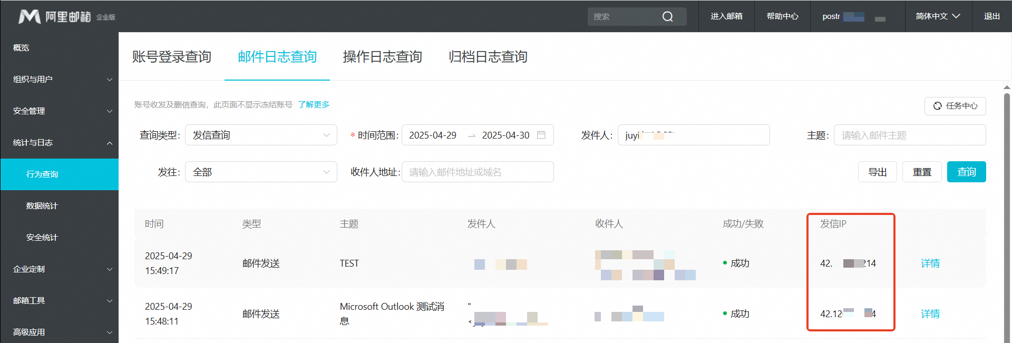Open the 发往 dropdown
Screen dimensions: 1012x343
click(x=261, y=172)
